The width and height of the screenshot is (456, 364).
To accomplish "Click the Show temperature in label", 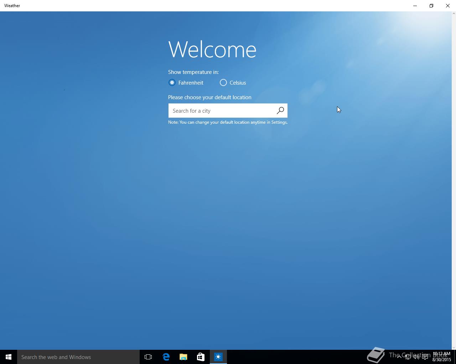I will point(193,72).
